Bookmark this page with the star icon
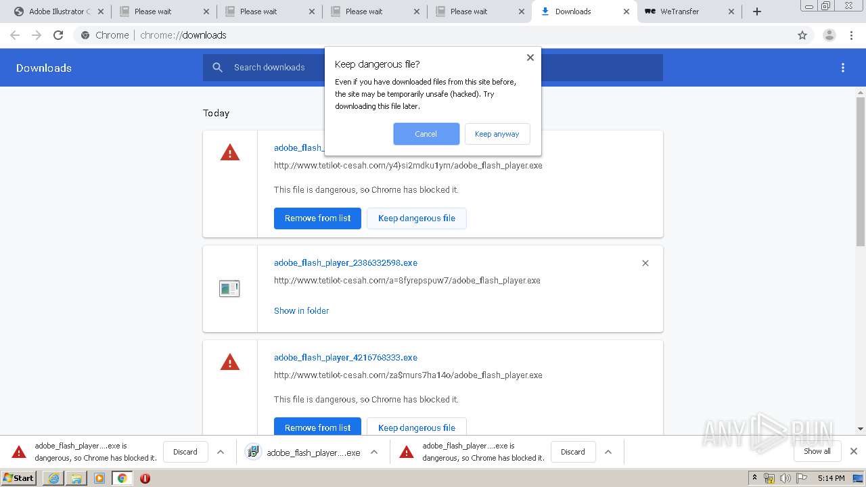The image size is (866, 487). (x=802, y=35)
